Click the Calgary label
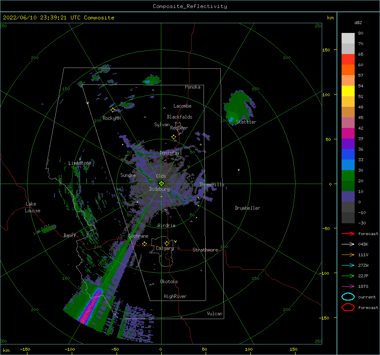The image size is (380, 355). pyautogui.click(x=165, y=248)
